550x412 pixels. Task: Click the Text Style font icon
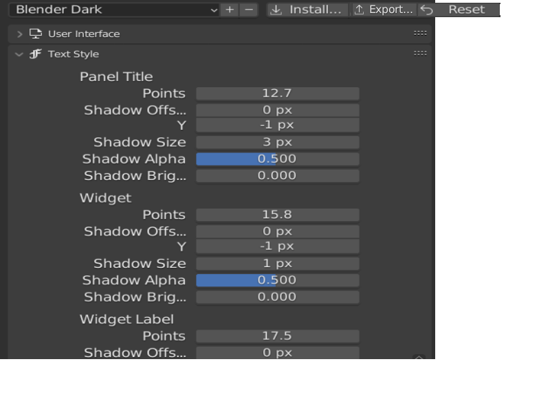[x=36, y=54]
